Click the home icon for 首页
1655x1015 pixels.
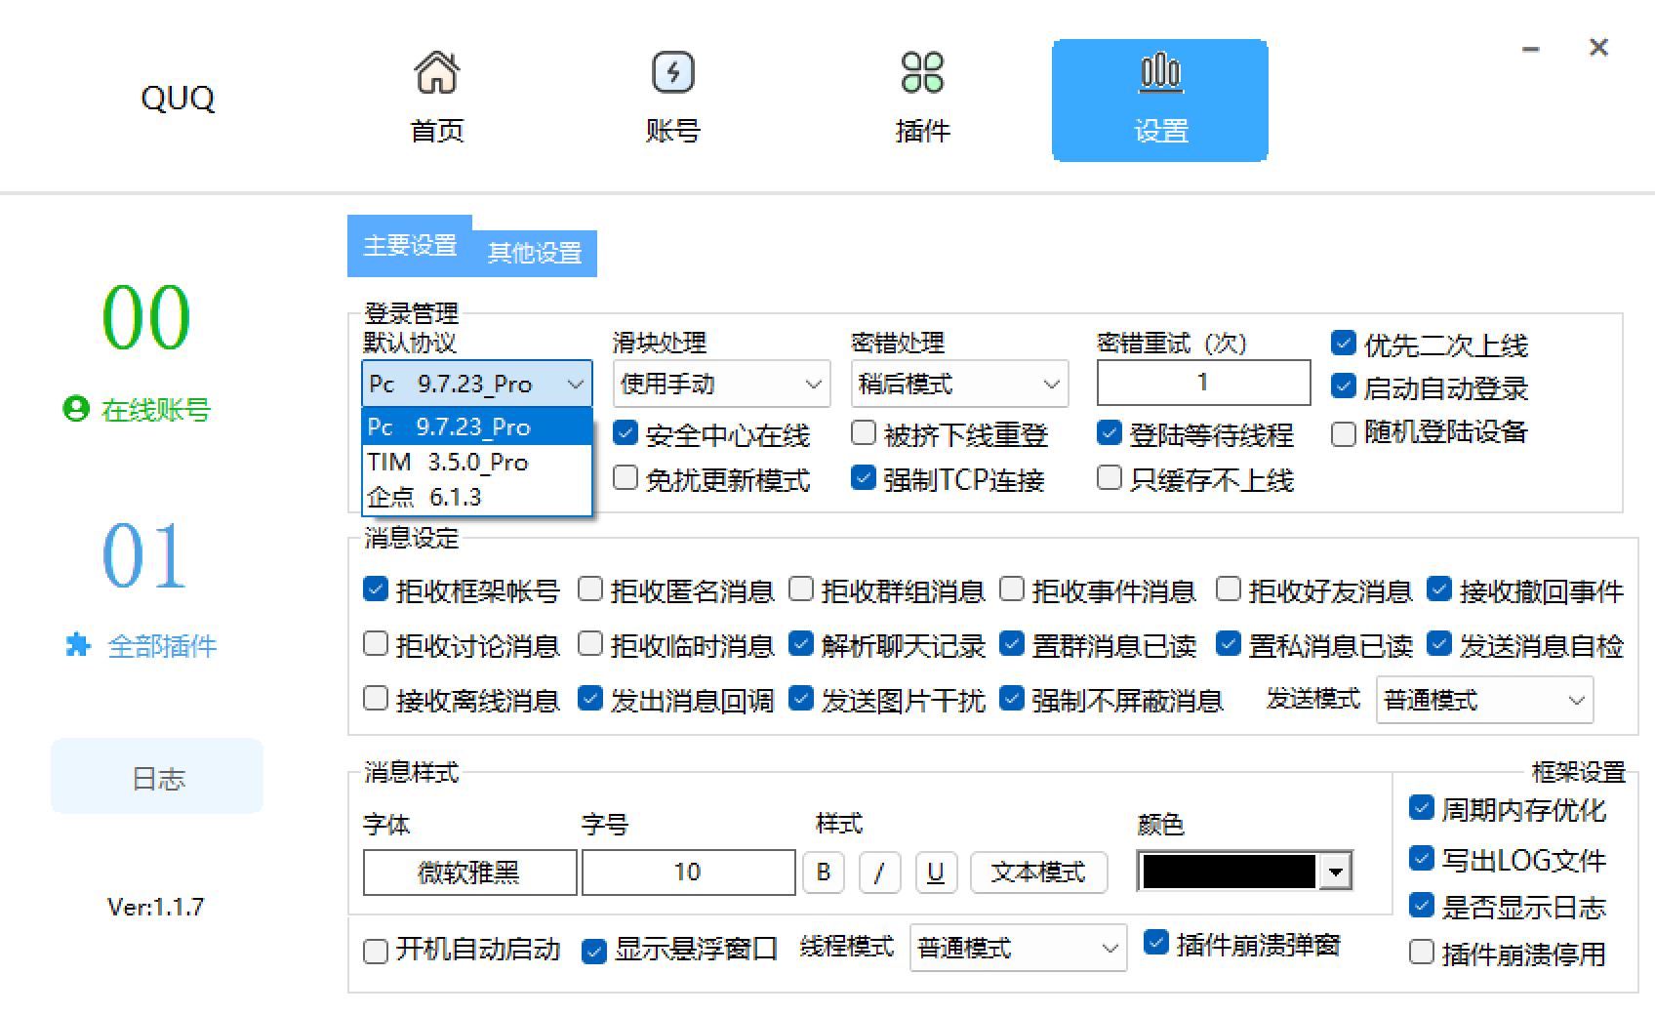[436, 72]
